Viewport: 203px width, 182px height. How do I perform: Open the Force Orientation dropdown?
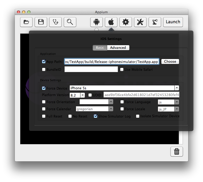pyautogui.click(x=111, y=102)
